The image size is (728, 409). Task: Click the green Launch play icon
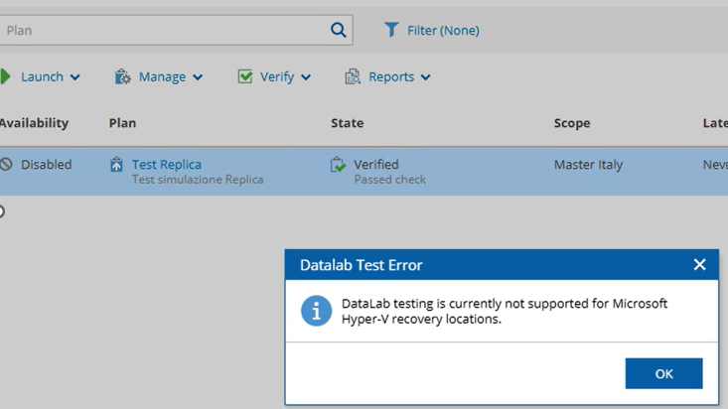(x=6, y=76)
